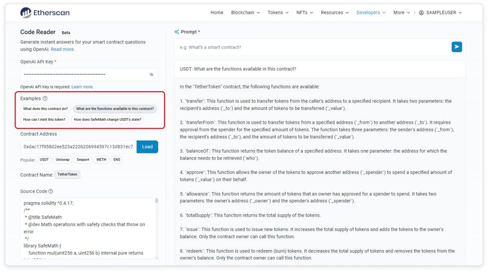The width and height of the screenshot is (488, 272).
Task: Open the Home page
Action: click(x=217, y=13)
